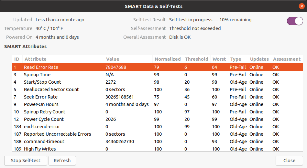Click Pre-Fail type in Reallocated Sector Count row
Viewport: 307px width, 168px height.
(238, 89)
